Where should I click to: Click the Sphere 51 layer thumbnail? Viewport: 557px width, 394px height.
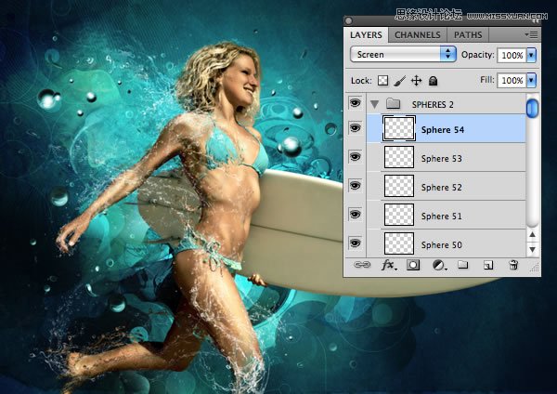pos(399,215)
